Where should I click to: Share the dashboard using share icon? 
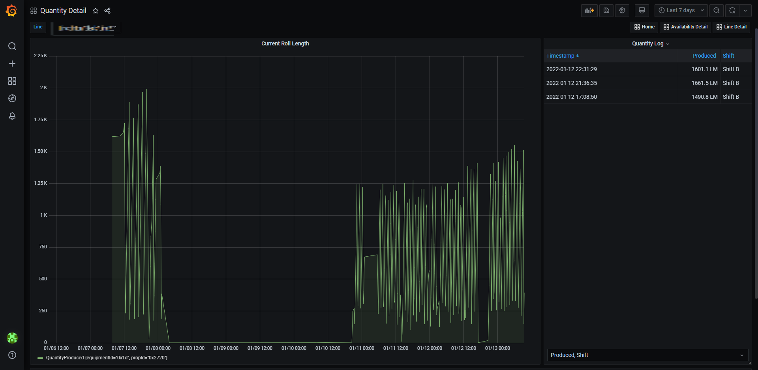(x=107, y=11)
